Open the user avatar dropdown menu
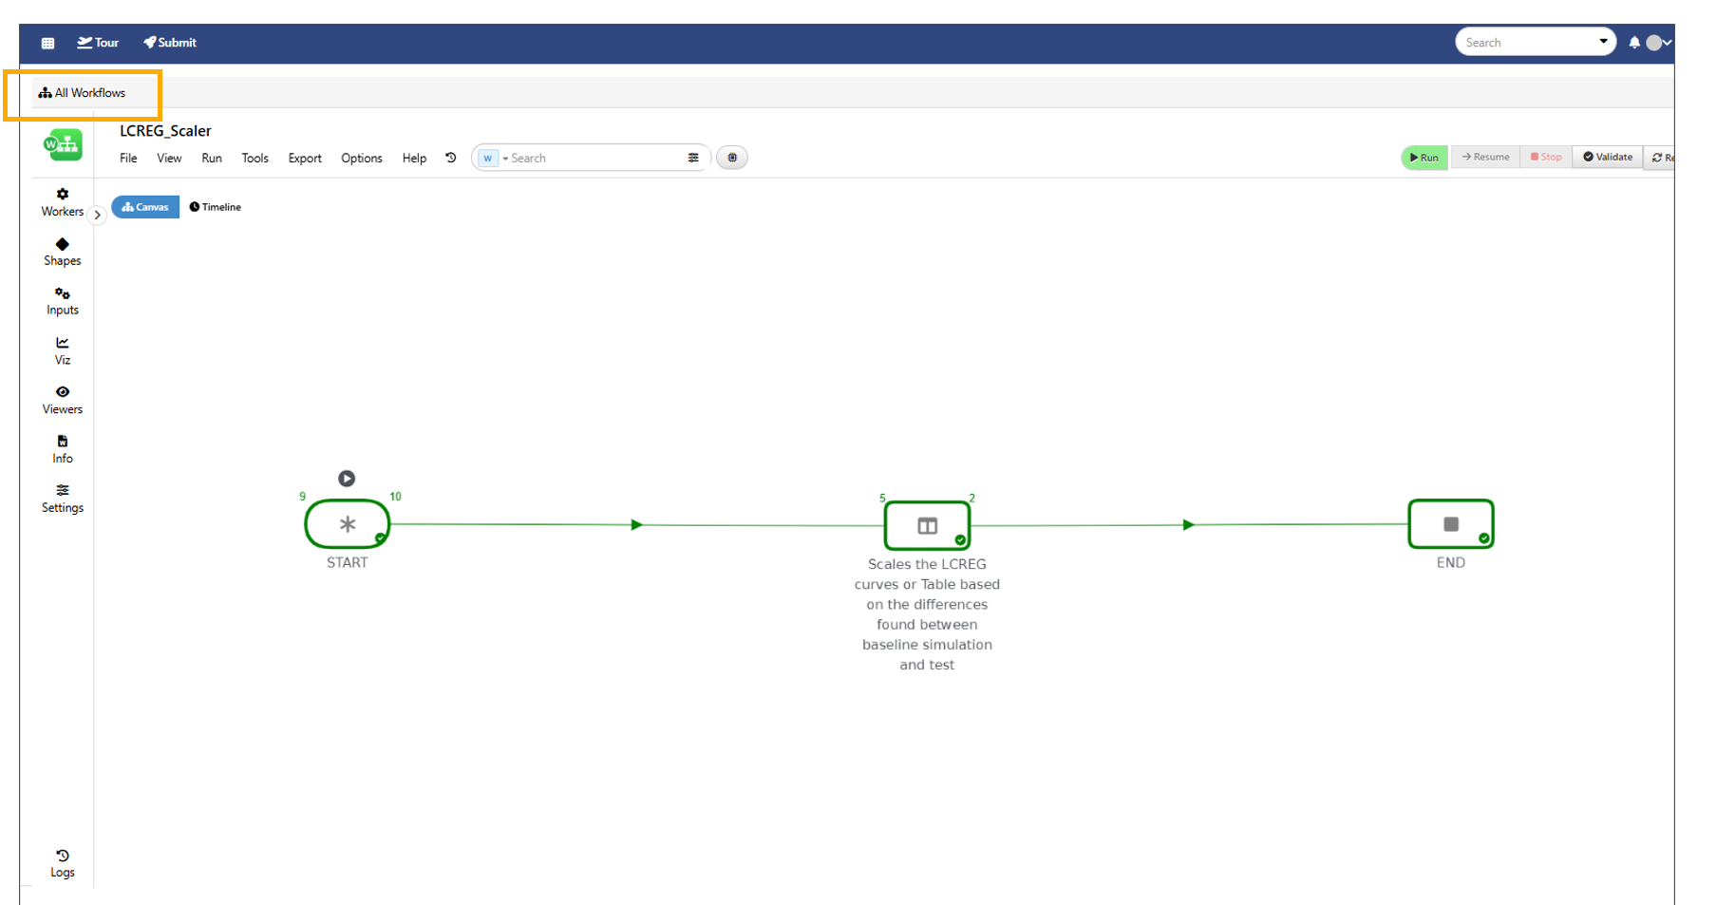This screenshot has width=1735, height=905. (x=1658, y=43)
